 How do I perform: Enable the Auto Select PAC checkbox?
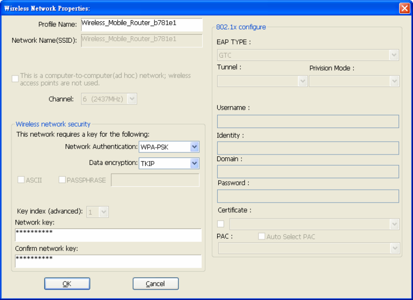coord(261,236)
